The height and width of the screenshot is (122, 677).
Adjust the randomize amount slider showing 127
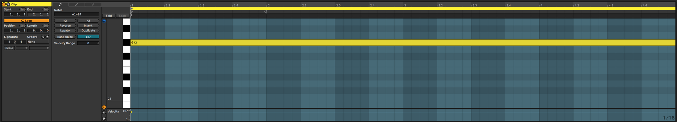[88, 37]
